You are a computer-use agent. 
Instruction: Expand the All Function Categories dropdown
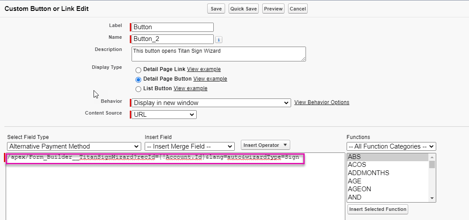391,146
